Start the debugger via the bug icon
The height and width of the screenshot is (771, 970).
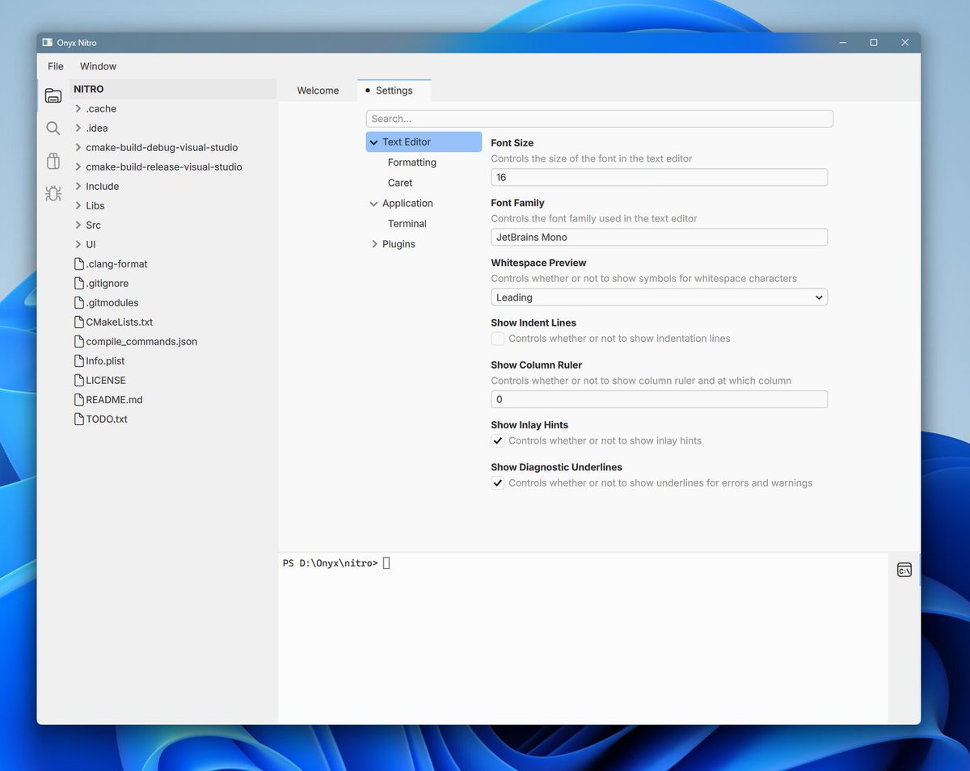click(53, 194)
